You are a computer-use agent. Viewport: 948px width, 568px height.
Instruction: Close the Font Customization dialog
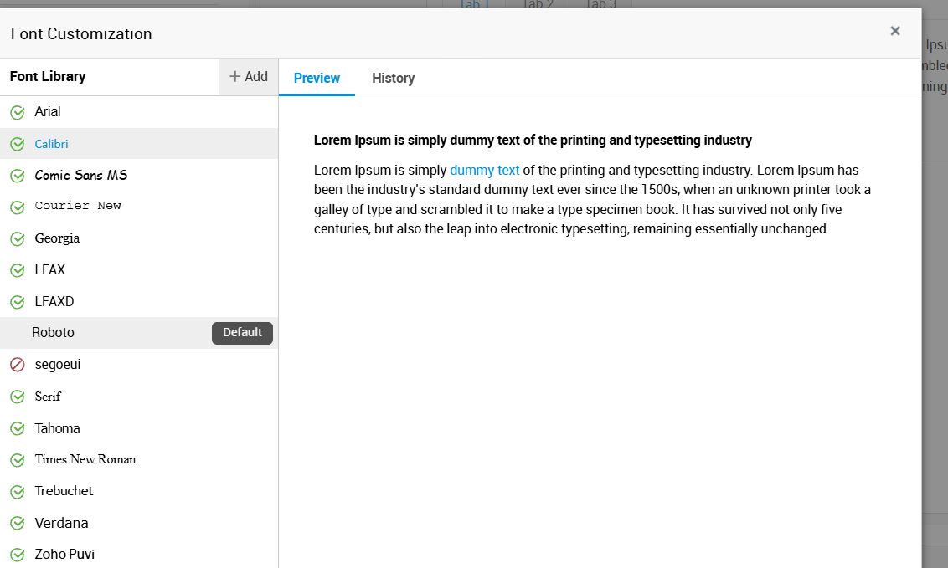895,31
